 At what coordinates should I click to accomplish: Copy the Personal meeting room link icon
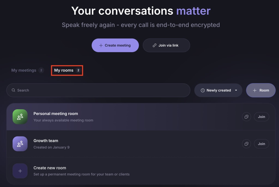pos(246,117)
